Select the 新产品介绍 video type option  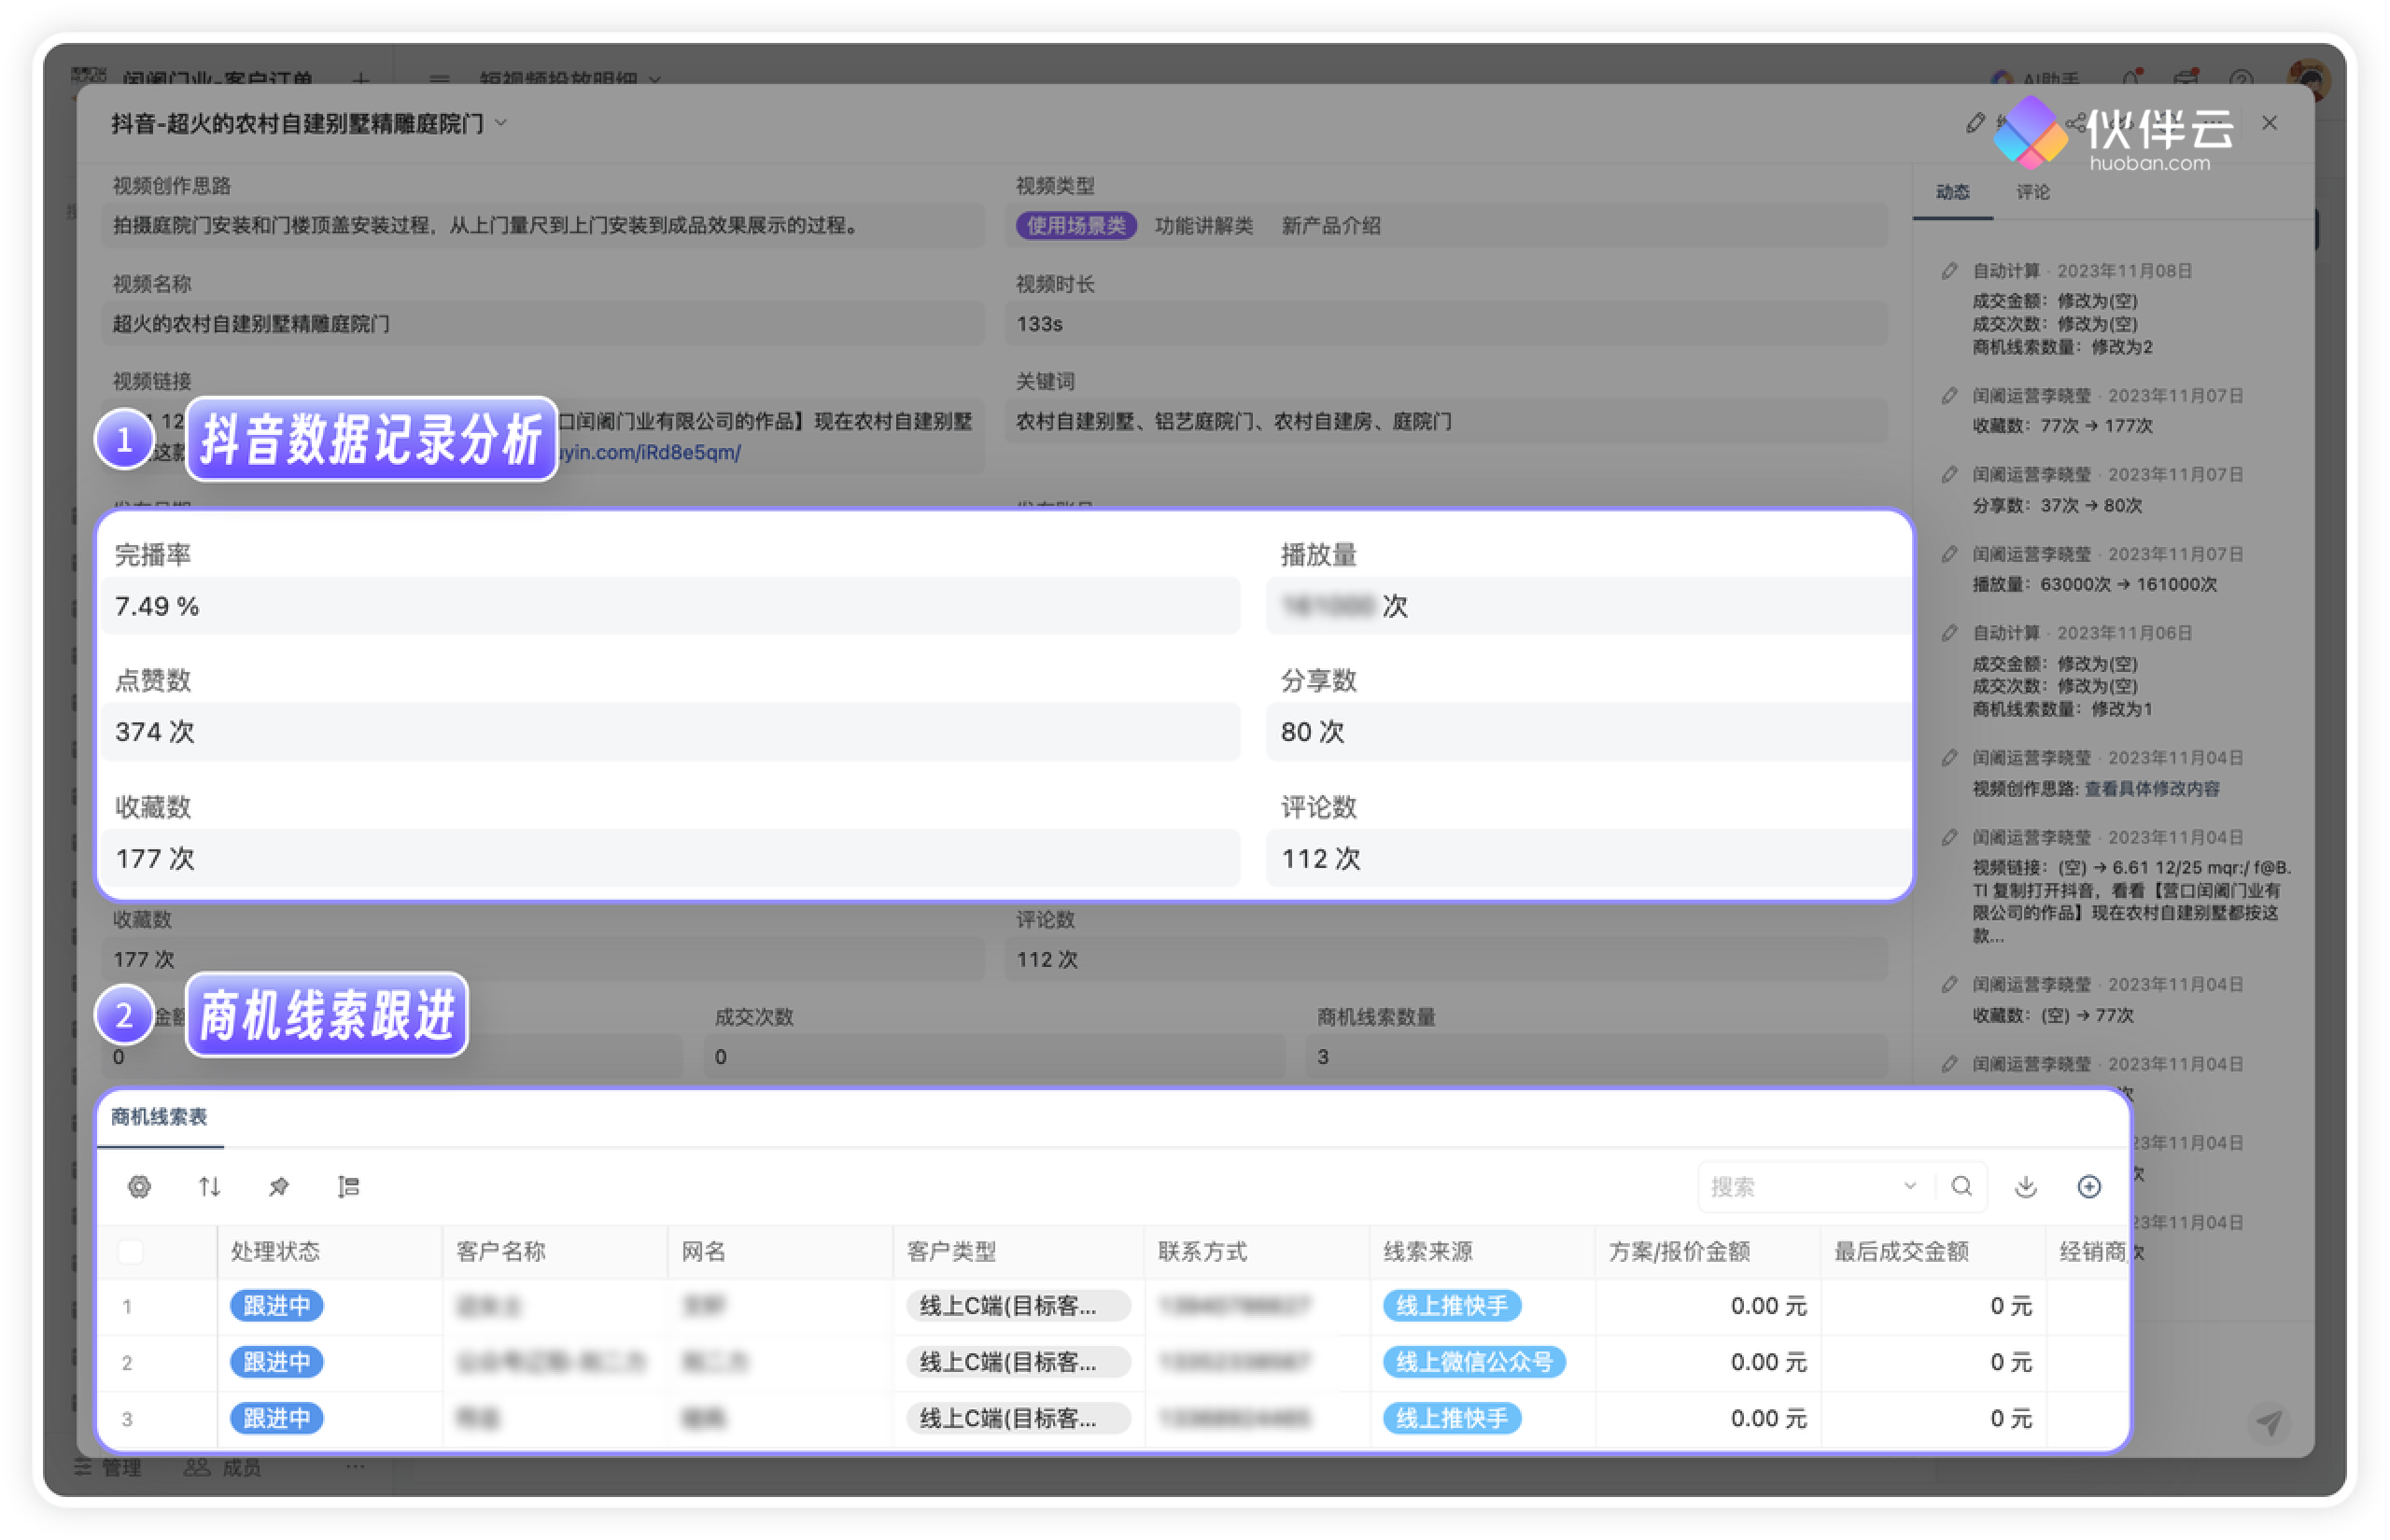tap(1330, 226)
